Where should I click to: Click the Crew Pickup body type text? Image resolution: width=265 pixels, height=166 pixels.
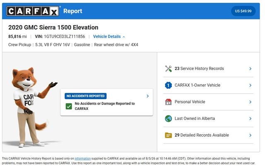[19, 45]
